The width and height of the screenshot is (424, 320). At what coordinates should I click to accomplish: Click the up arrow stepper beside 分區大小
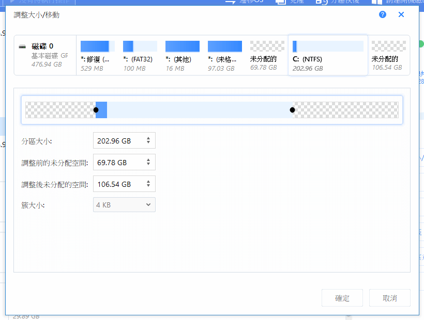click(149, 138)
